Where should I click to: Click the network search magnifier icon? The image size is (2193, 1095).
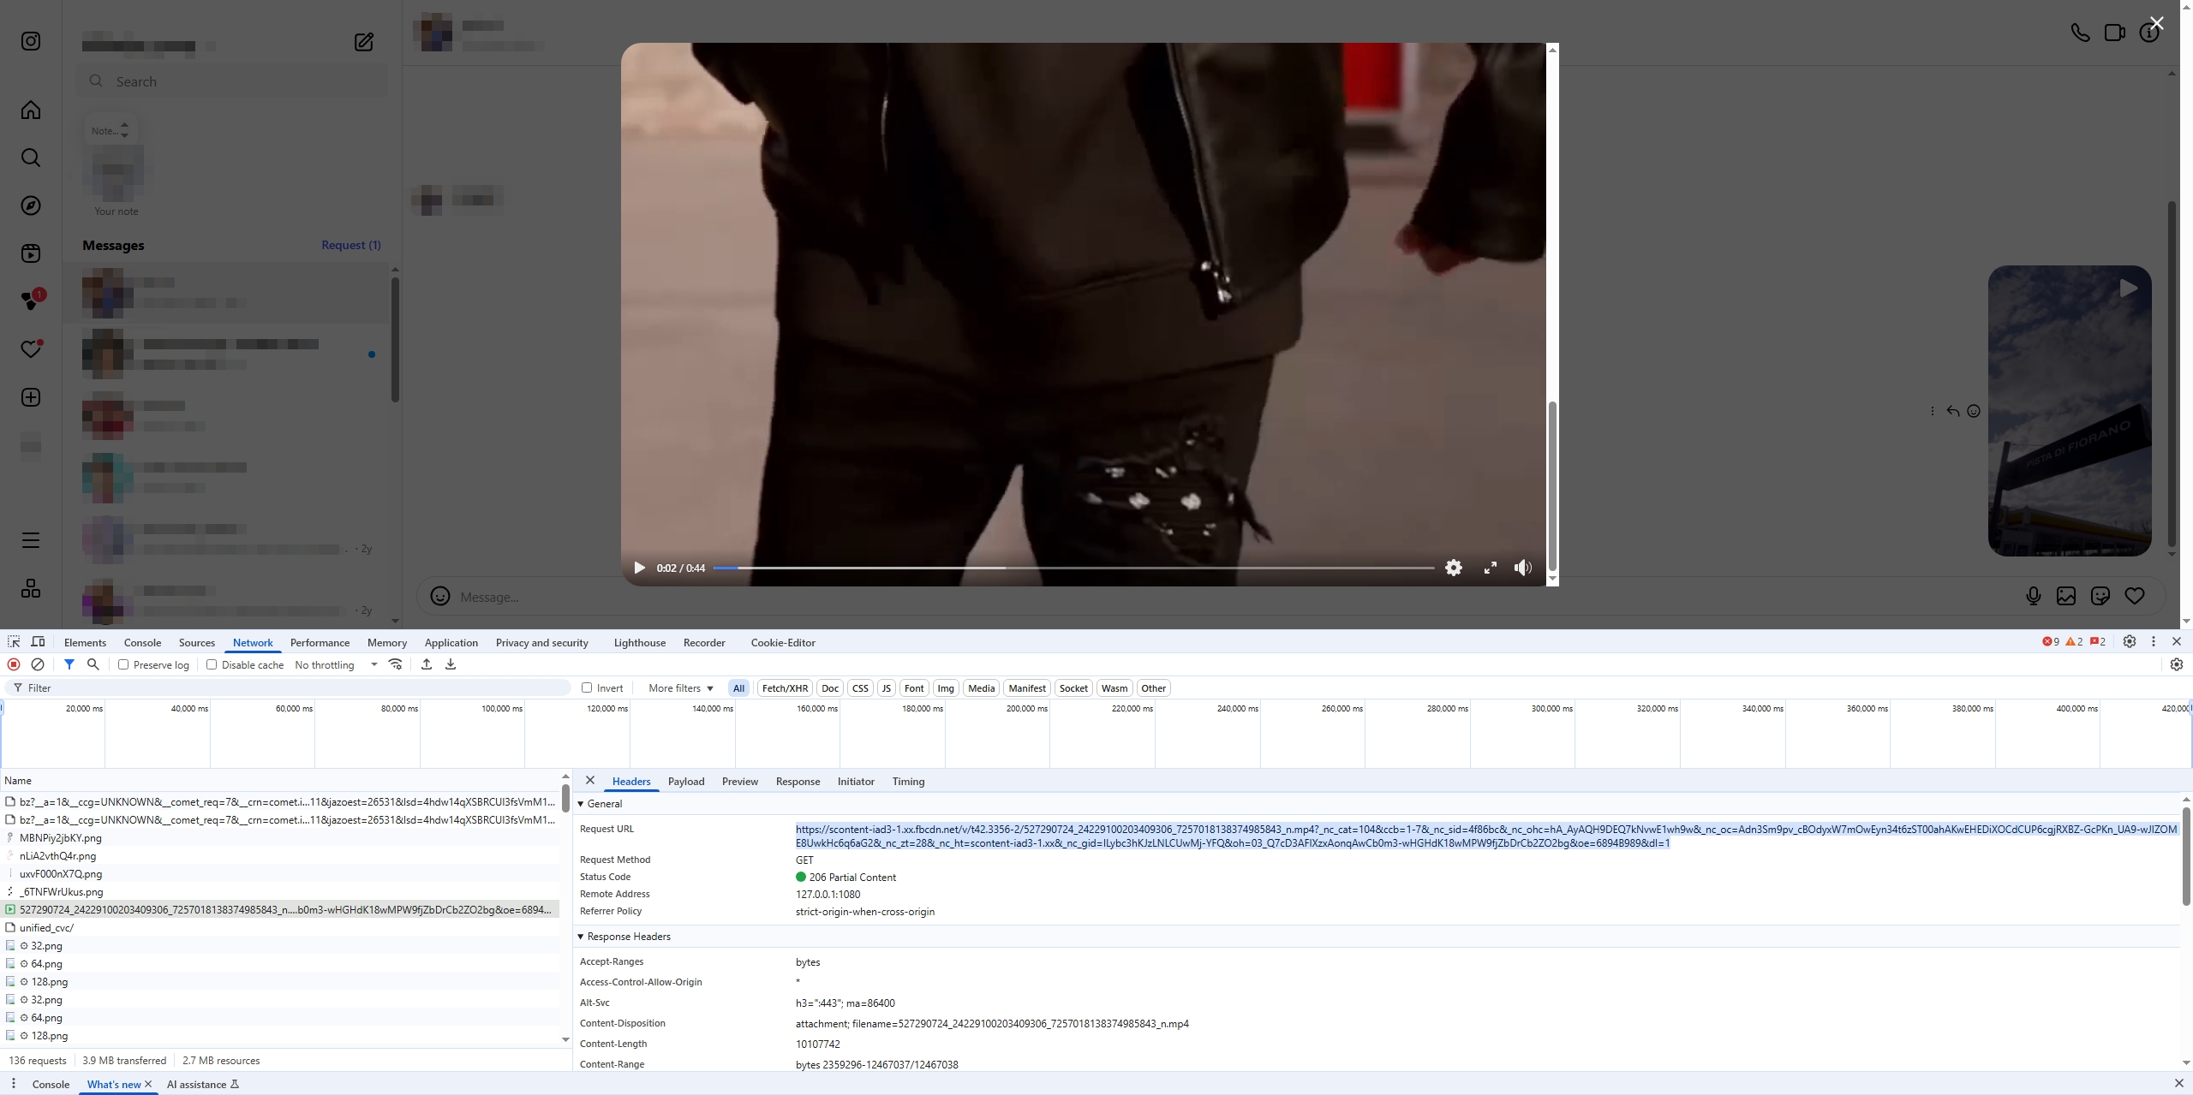tap(93, 664)
